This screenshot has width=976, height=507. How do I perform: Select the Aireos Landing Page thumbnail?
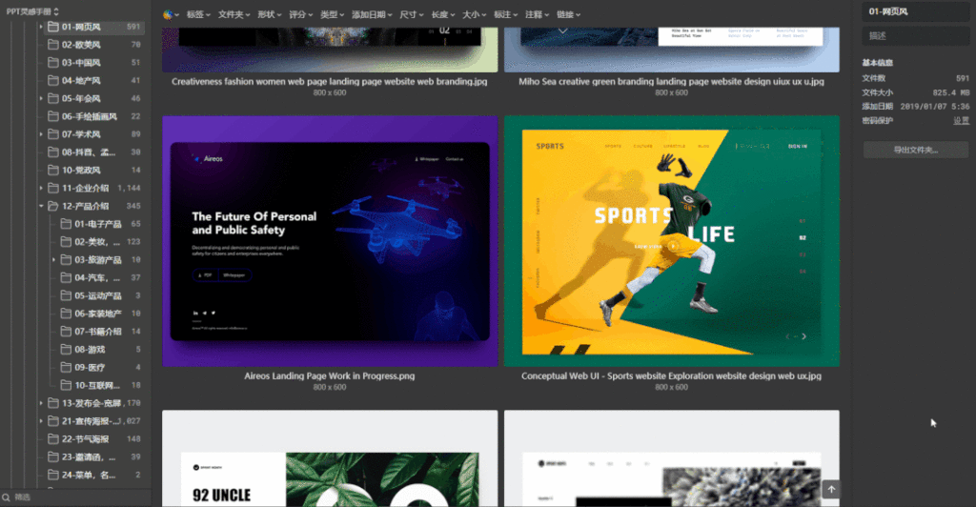click(330, 241)
